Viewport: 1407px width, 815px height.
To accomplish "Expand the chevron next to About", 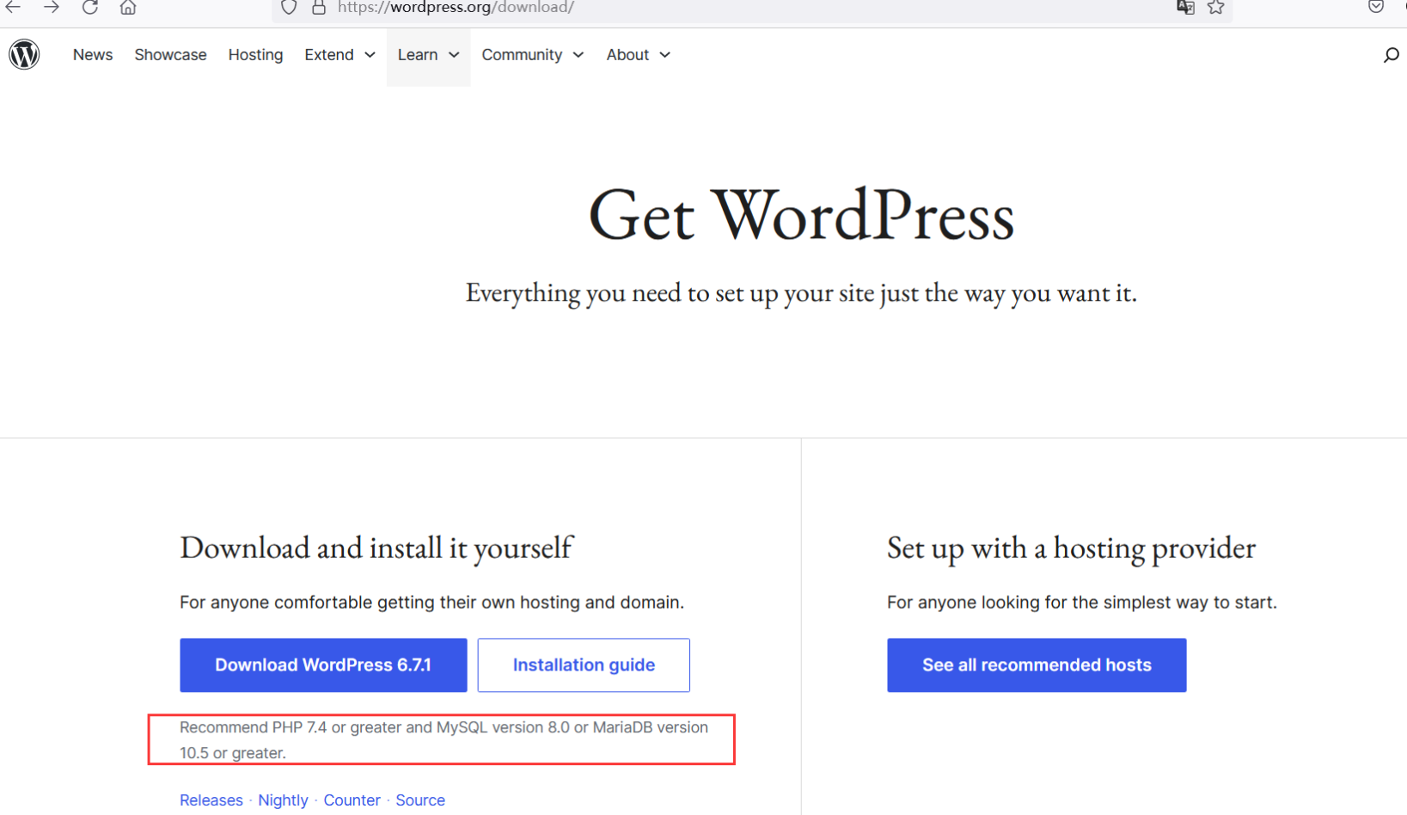I will 665,55.
